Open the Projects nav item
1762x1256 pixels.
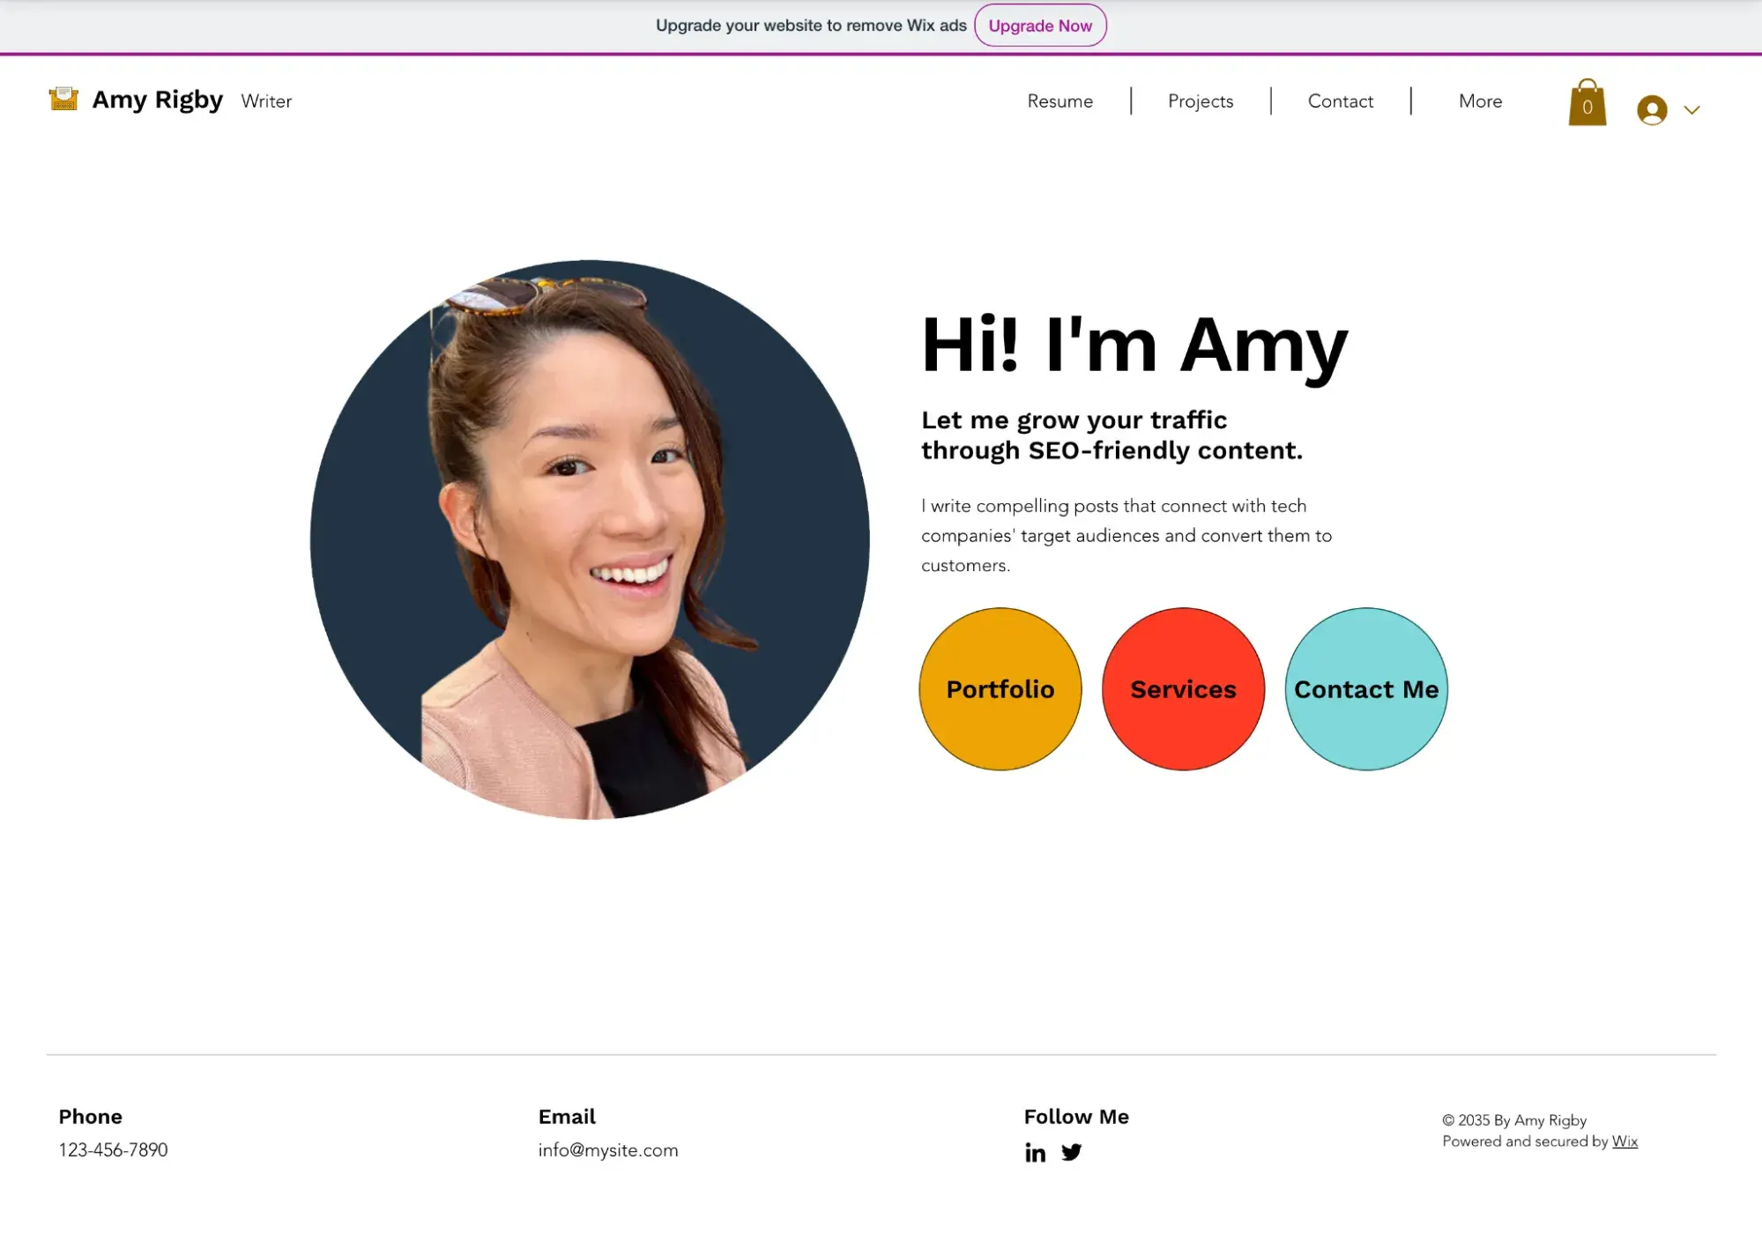tap(1200, 101)
